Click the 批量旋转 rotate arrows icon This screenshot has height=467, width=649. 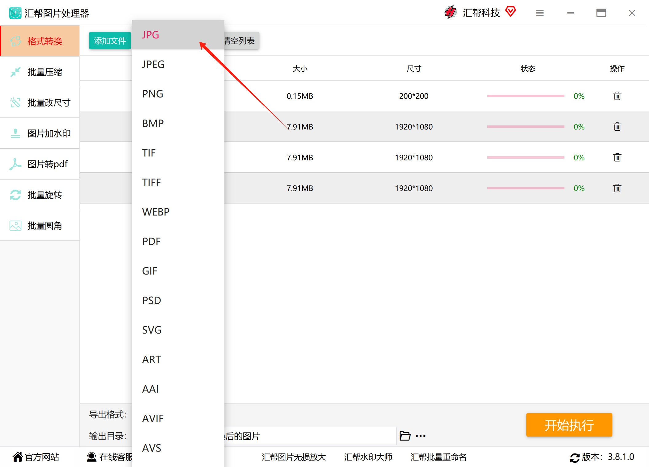15,195
